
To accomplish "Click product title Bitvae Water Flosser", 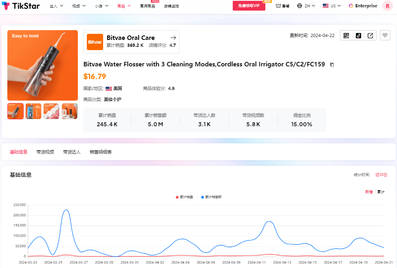I will [204, 64].
